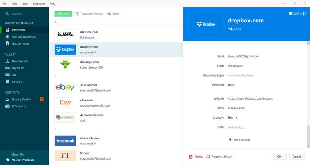The image size is (310, 165).
Task: Click the Email field stew.rob007@gmail.com
Action: click(243, 56)
